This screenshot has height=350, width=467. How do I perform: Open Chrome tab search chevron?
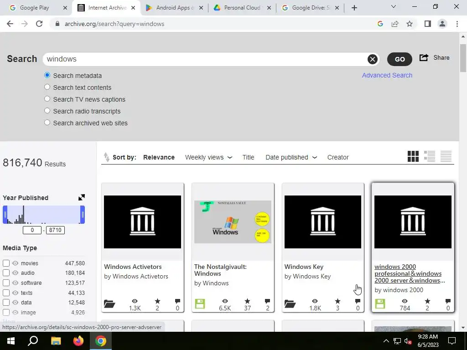click(x=394, y=6)
